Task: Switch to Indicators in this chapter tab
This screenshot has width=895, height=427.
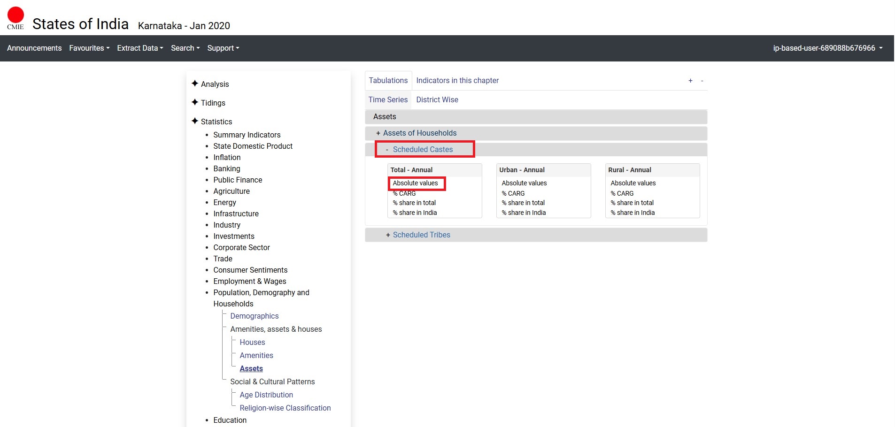Action: 457,81
